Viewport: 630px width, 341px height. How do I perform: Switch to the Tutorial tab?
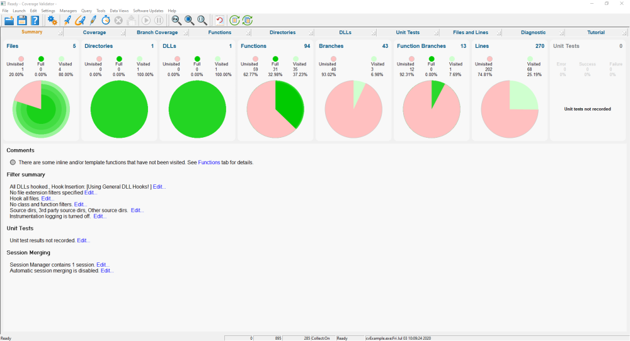coord(596,33)
